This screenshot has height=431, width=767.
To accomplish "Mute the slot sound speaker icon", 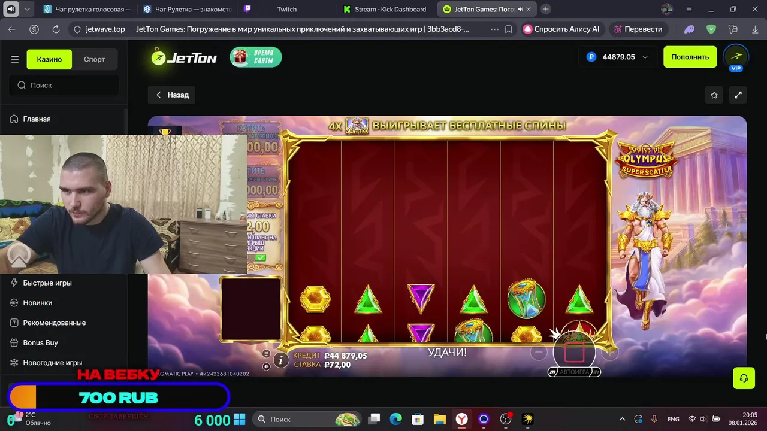I will [267, 365].
